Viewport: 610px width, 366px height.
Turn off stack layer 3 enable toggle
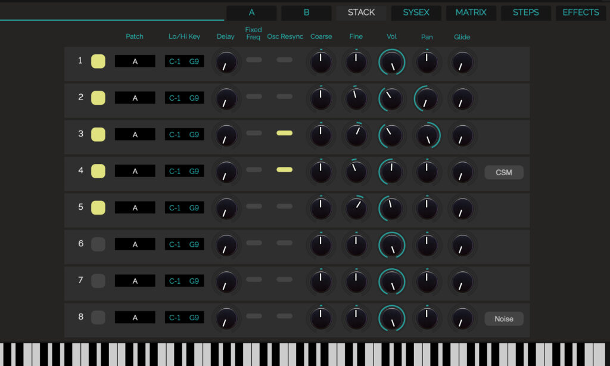point(98,135)
